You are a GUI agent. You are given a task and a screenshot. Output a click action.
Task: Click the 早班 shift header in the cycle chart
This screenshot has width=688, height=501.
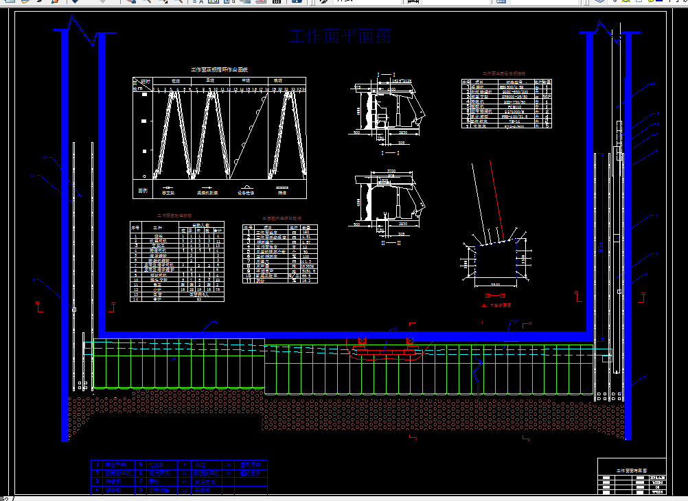(211, 81)
